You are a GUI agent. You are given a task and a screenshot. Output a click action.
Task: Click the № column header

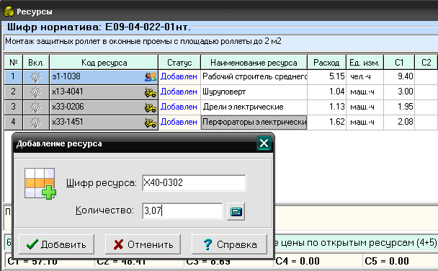click(14, 62)
